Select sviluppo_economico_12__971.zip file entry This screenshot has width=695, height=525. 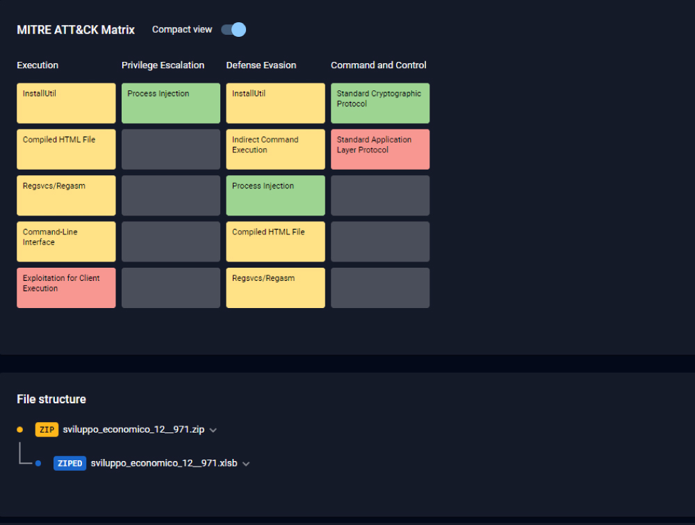[133, 429]
